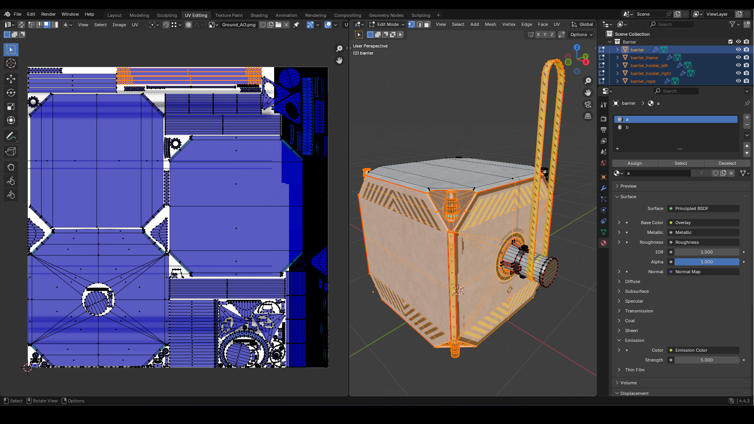
Task: Switch perspective/orthographic grid icon
Action: (x=588, y=116)
